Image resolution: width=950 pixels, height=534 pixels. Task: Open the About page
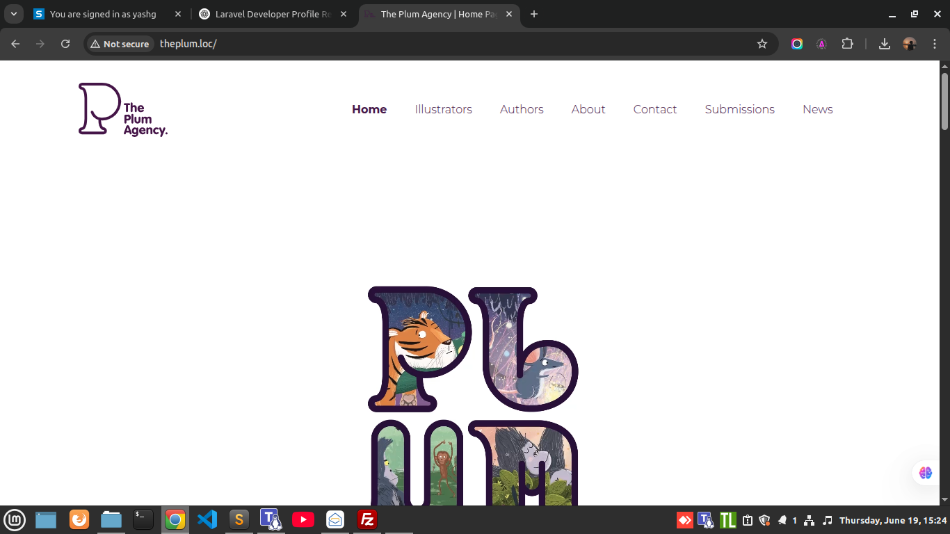click(x=588, y=109)
